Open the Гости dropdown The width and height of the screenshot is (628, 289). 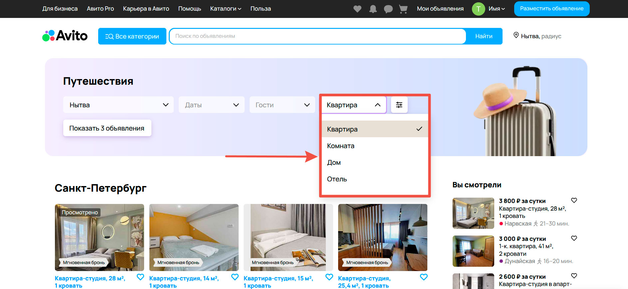[x=282, y=105]
